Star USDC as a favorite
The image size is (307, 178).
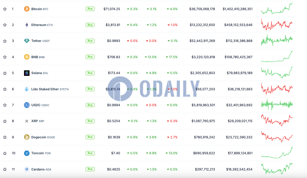click(x=5, y=105)
